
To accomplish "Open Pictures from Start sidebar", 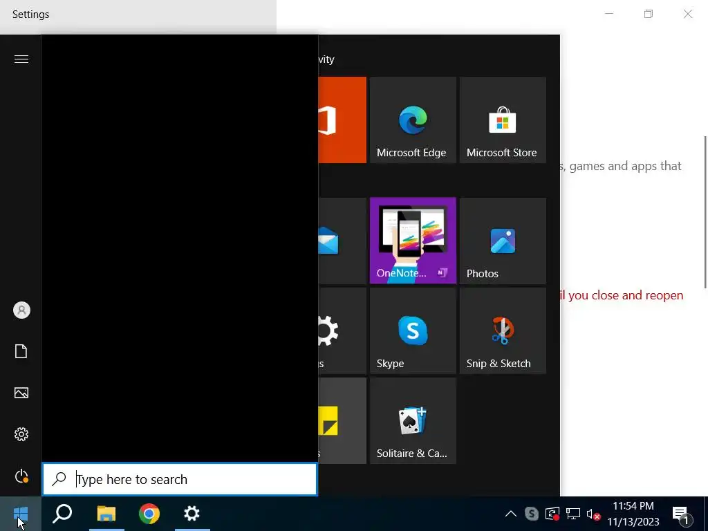I will [21, 393].
